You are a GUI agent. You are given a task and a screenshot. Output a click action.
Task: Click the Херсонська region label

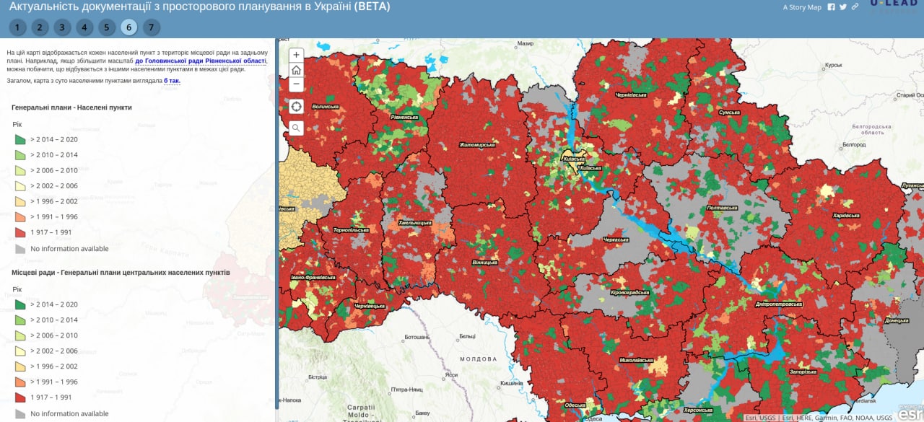(x=697, y=409)
